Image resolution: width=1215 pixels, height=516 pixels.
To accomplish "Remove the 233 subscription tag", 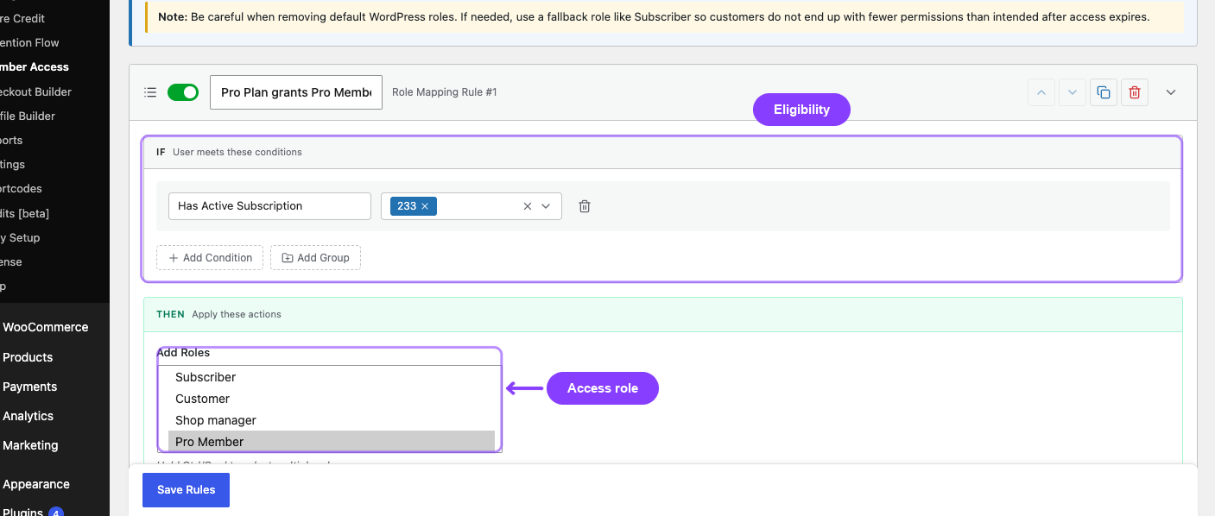I will pyautogui.click(x=425, y=206).
